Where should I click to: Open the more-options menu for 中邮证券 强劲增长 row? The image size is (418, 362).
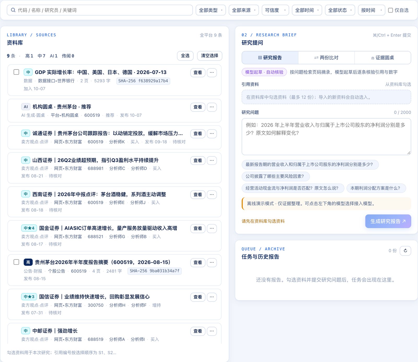pos(212,331)
